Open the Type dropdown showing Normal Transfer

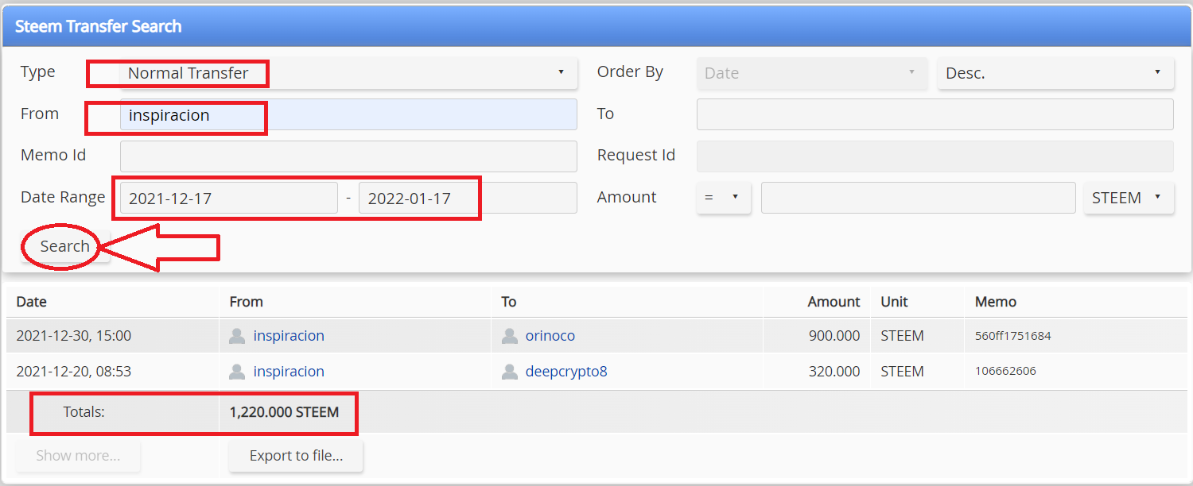coord(348,73)
